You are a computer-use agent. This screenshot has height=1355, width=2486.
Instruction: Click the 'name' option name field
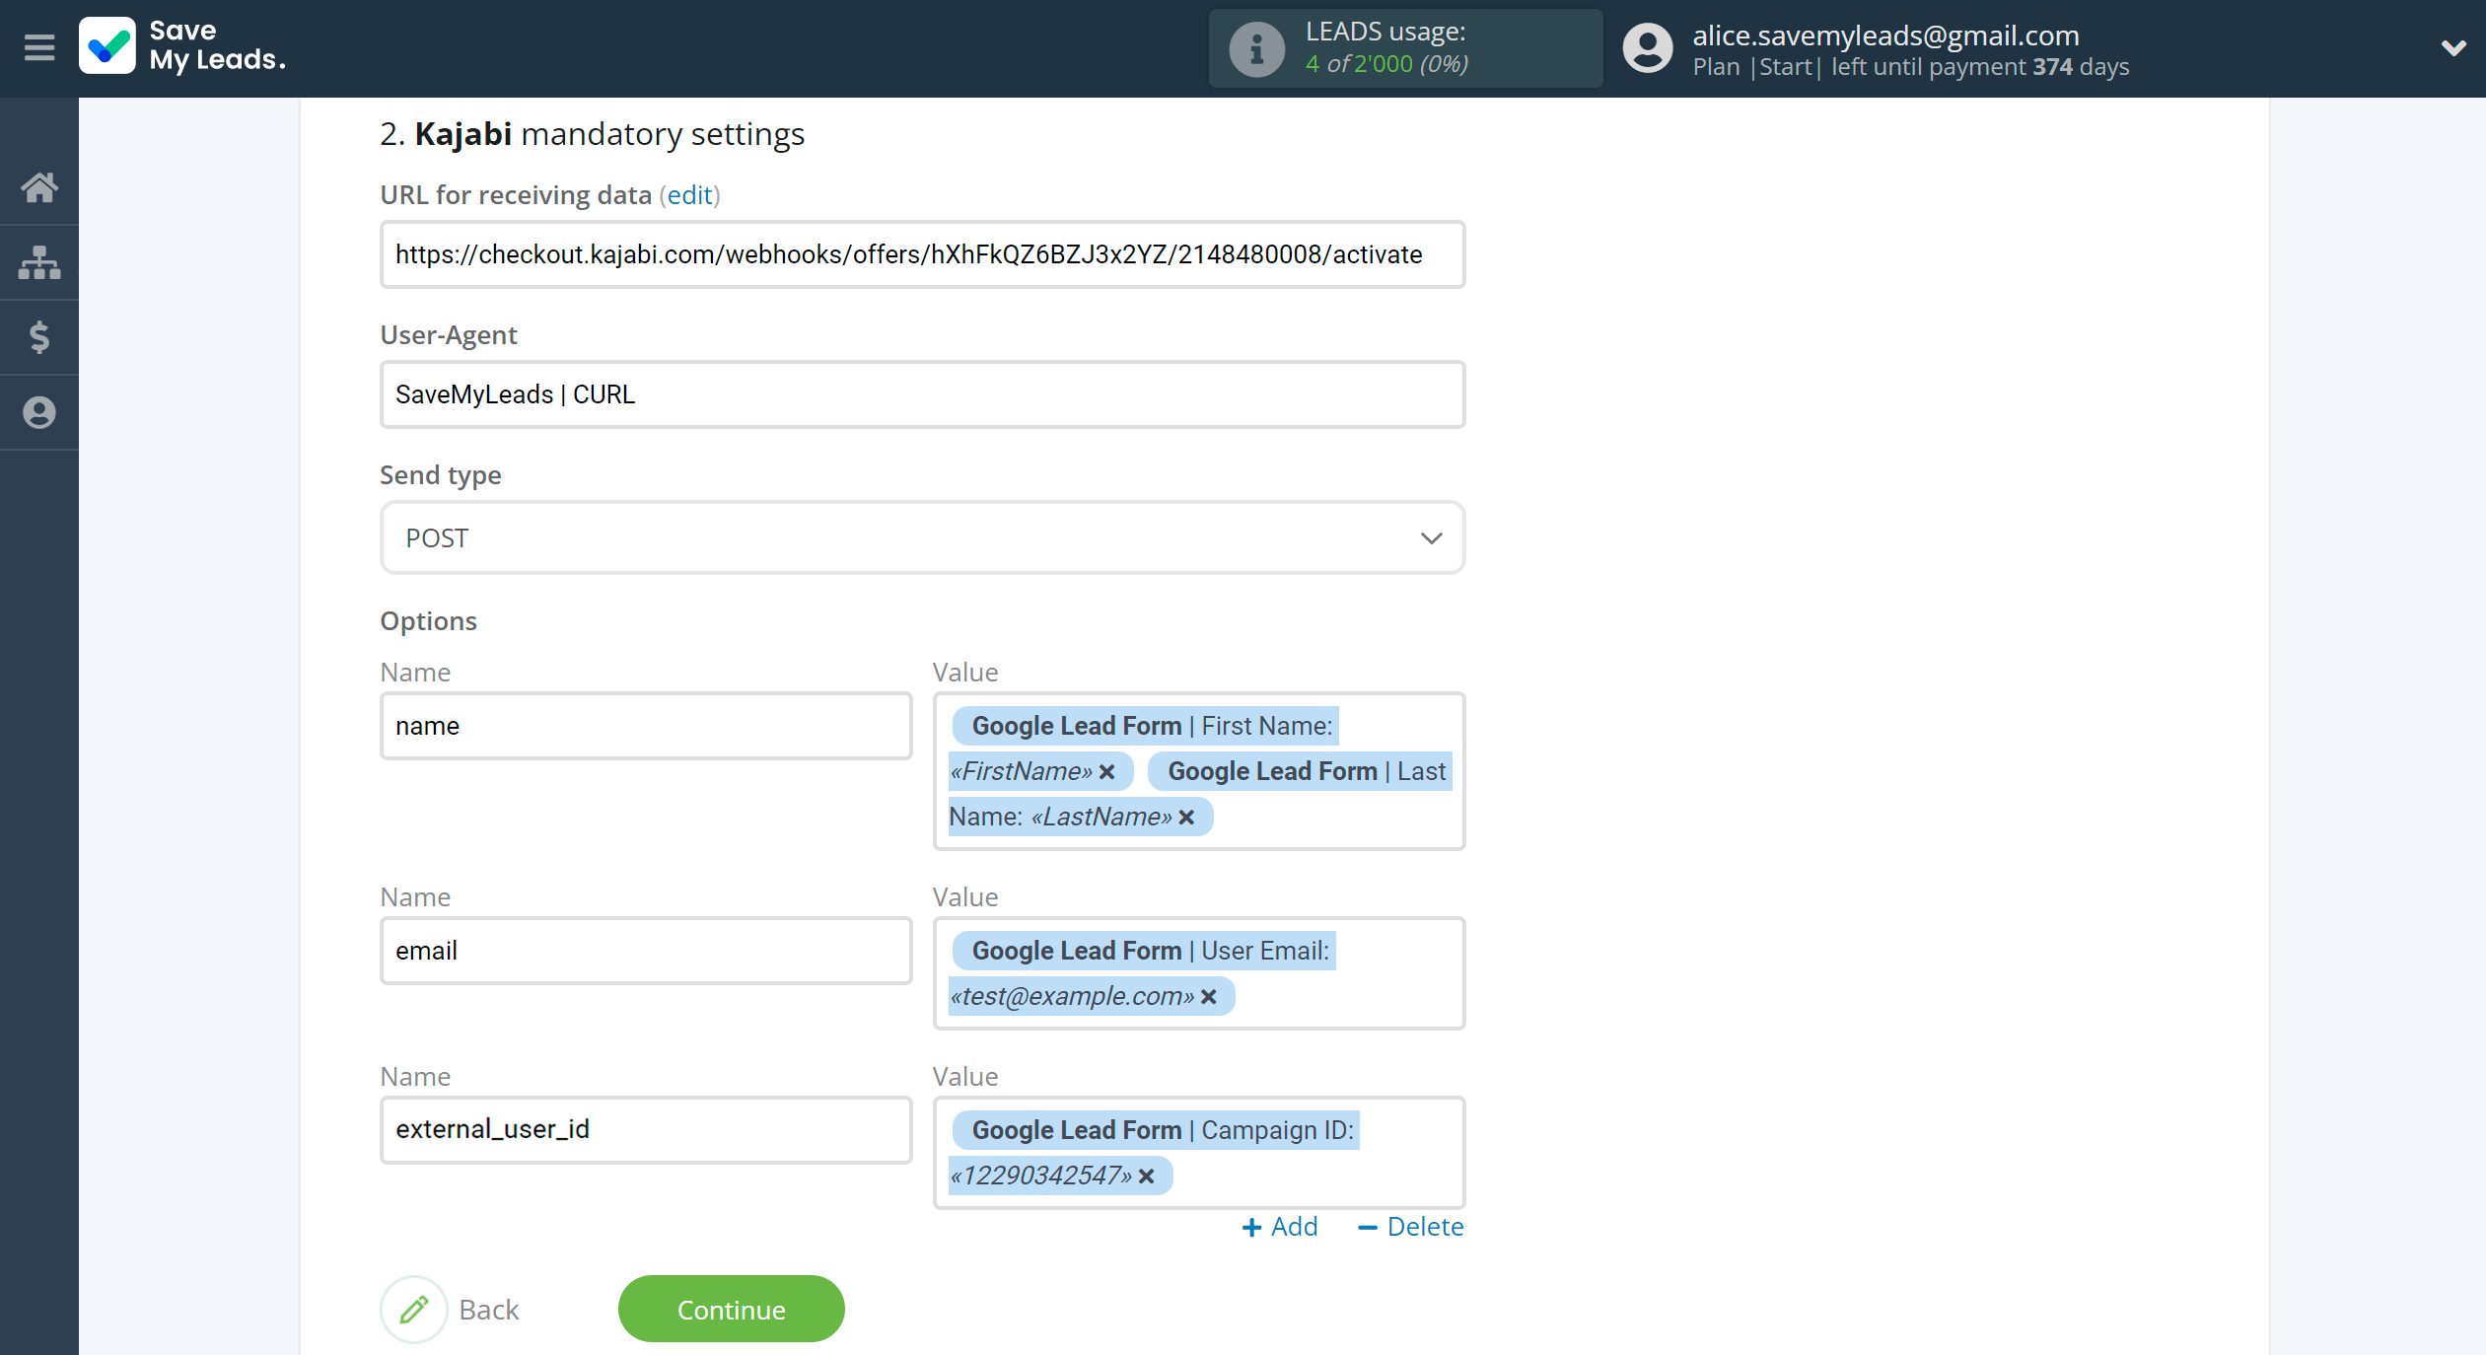646,726
